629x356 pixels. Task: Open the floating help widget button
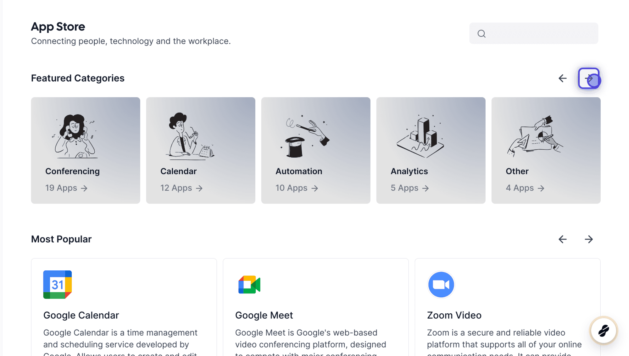604,331
